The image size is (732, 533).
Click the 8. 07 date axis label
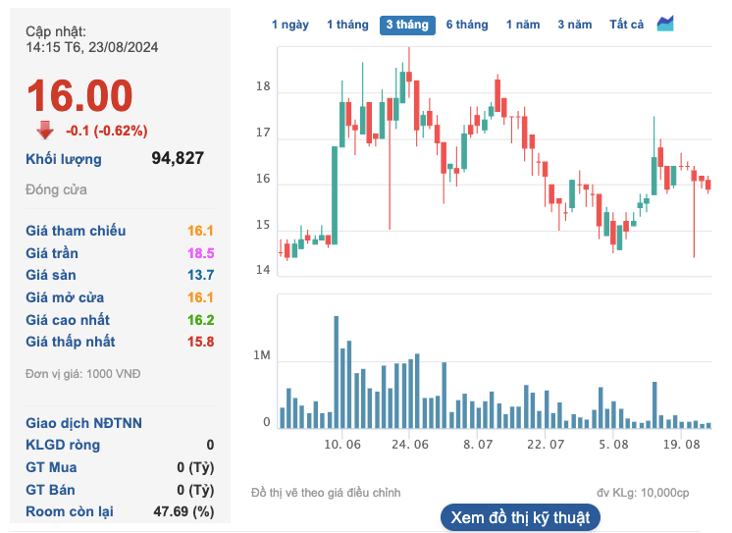[x=478, y=445]
